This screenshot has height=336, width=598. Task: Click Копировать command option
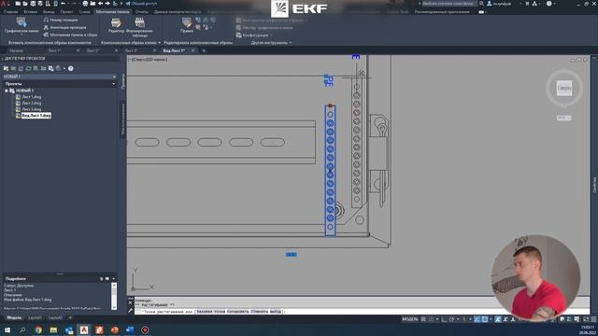[237, 311]
